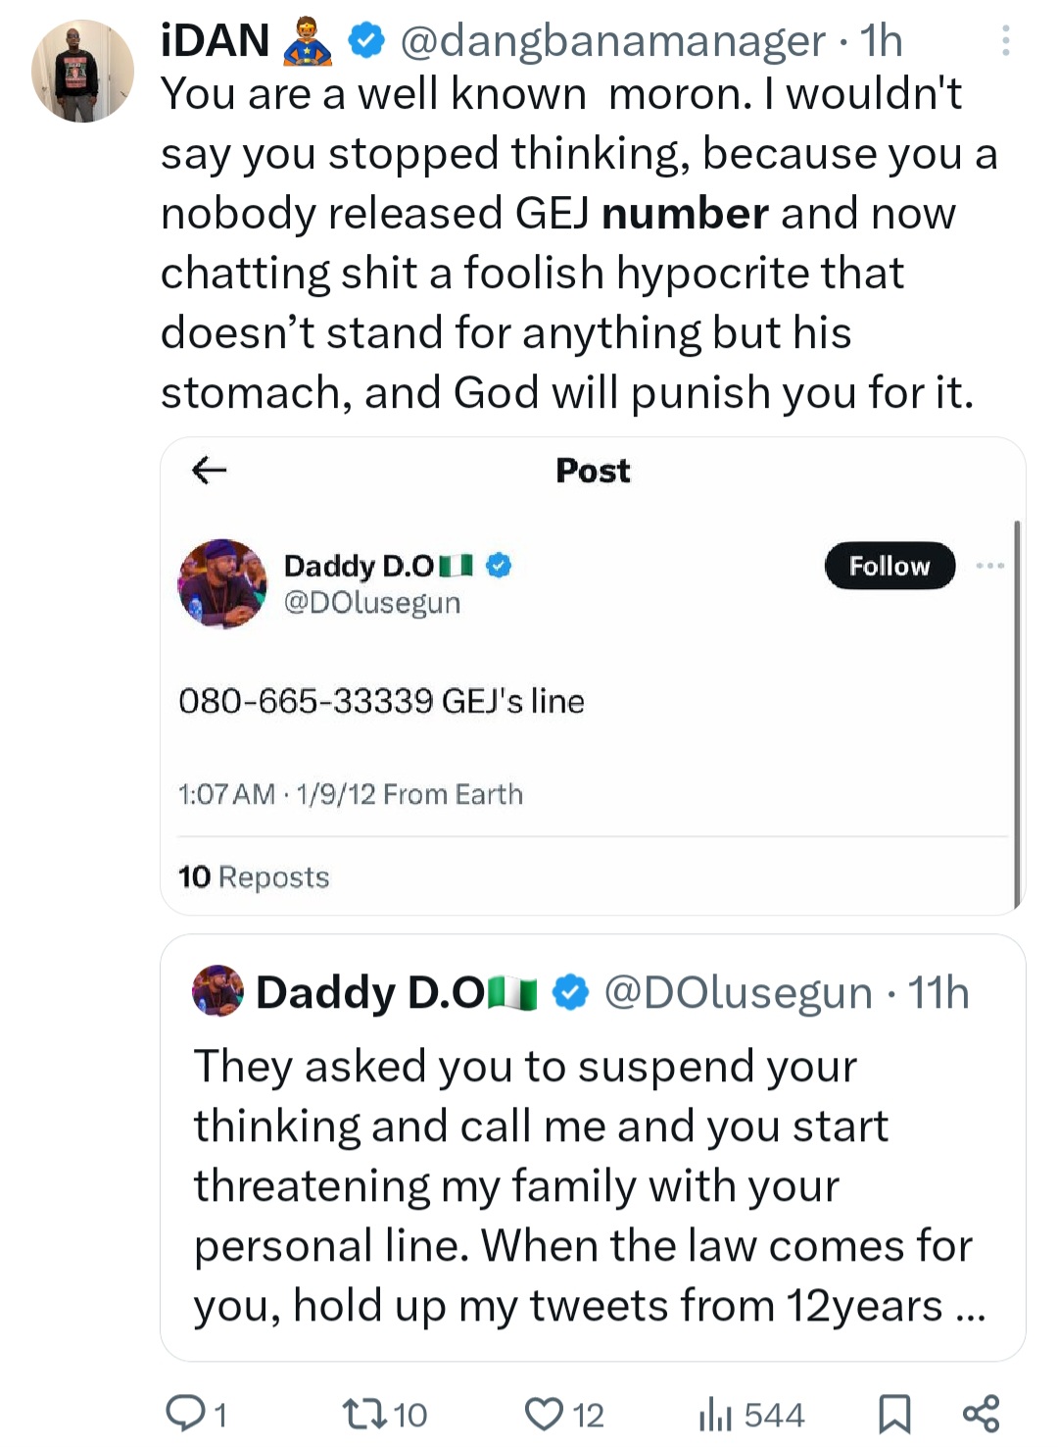The height and width of the screenshot is (1450, 1058).
Task: Click iDAN's blue verified badge
Action: pos(366,41)
